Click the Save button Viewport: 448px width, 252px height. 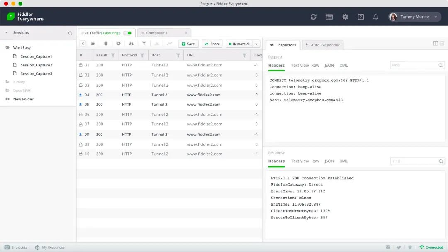pyautogui.click(x=188, y=44)
